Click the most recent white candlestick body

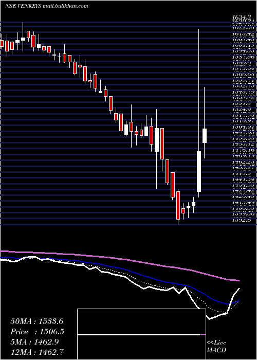tap(205, 136)
